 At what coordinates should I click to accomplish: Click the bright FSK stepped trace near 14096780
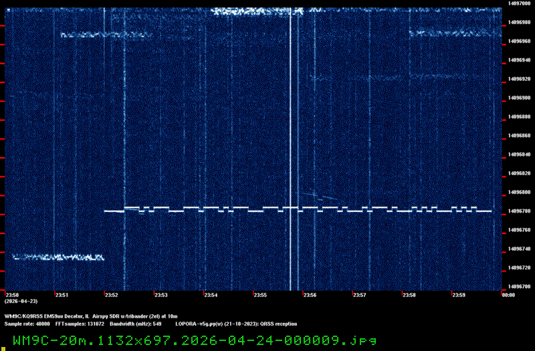(298, 209)
